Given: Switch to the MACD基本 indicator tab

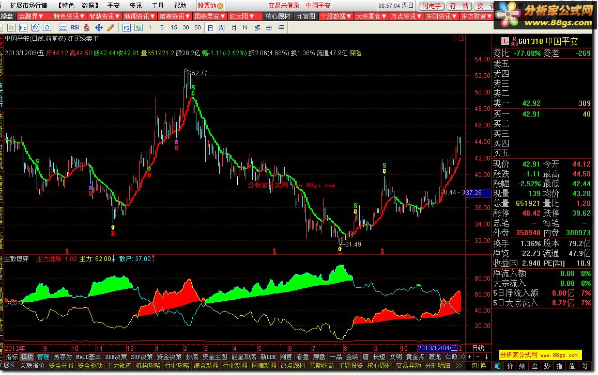Looking at the screenshot, I should click(88, 357).
